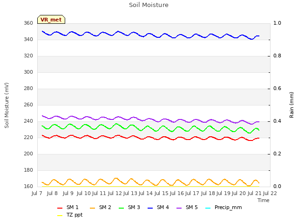This screenshot has height=224, width=298.
Task: Click the 0.2 rain axis value
Action: 277,154
